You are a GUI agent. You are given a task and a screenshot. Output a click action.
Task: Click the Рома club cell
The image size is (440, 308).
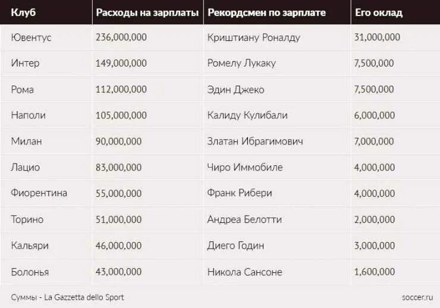(23, 90)
